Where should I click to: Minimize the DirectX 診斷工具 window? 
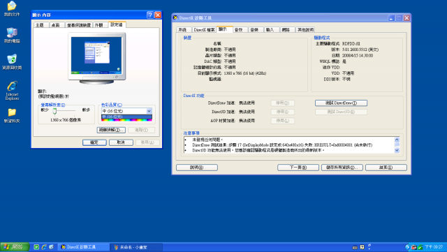coord(391,18)
